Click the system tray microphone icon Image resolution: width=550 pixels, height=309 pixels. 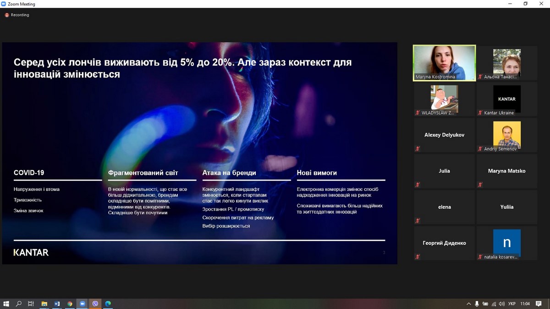(x=477, y=304)
